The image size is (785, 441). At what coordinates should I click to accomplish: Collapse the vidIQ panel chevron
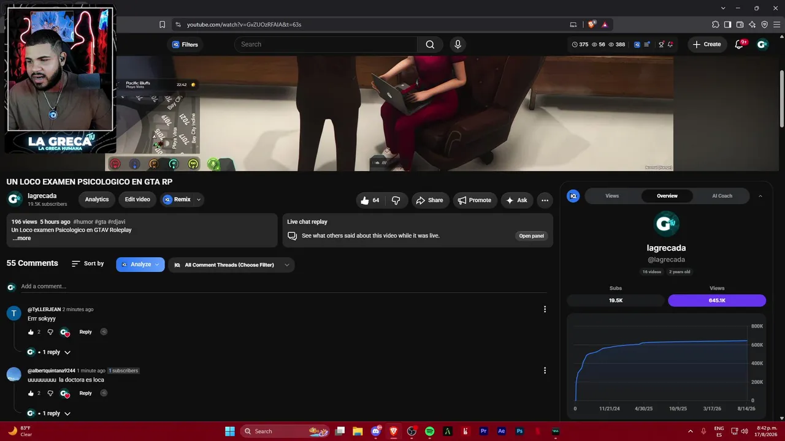point(760,196)
